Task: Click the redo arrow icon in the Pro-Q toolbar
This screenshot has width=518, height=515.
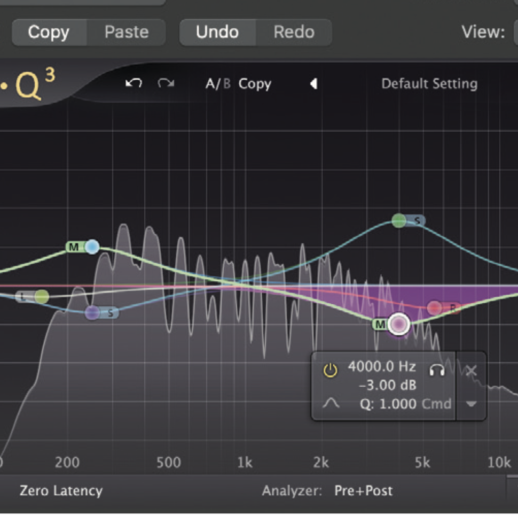Action: pyautogui.click(x=165, y=83)
